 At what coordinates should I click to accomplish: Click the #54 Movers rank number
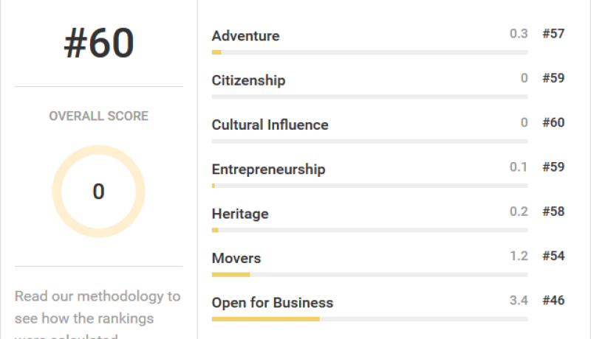point(553,256)
